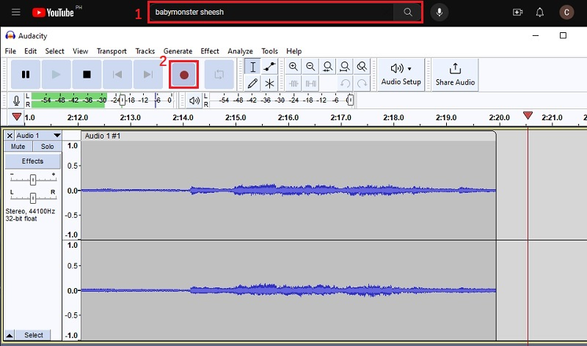Click the timeline ruler at 2:15.0

236,118
